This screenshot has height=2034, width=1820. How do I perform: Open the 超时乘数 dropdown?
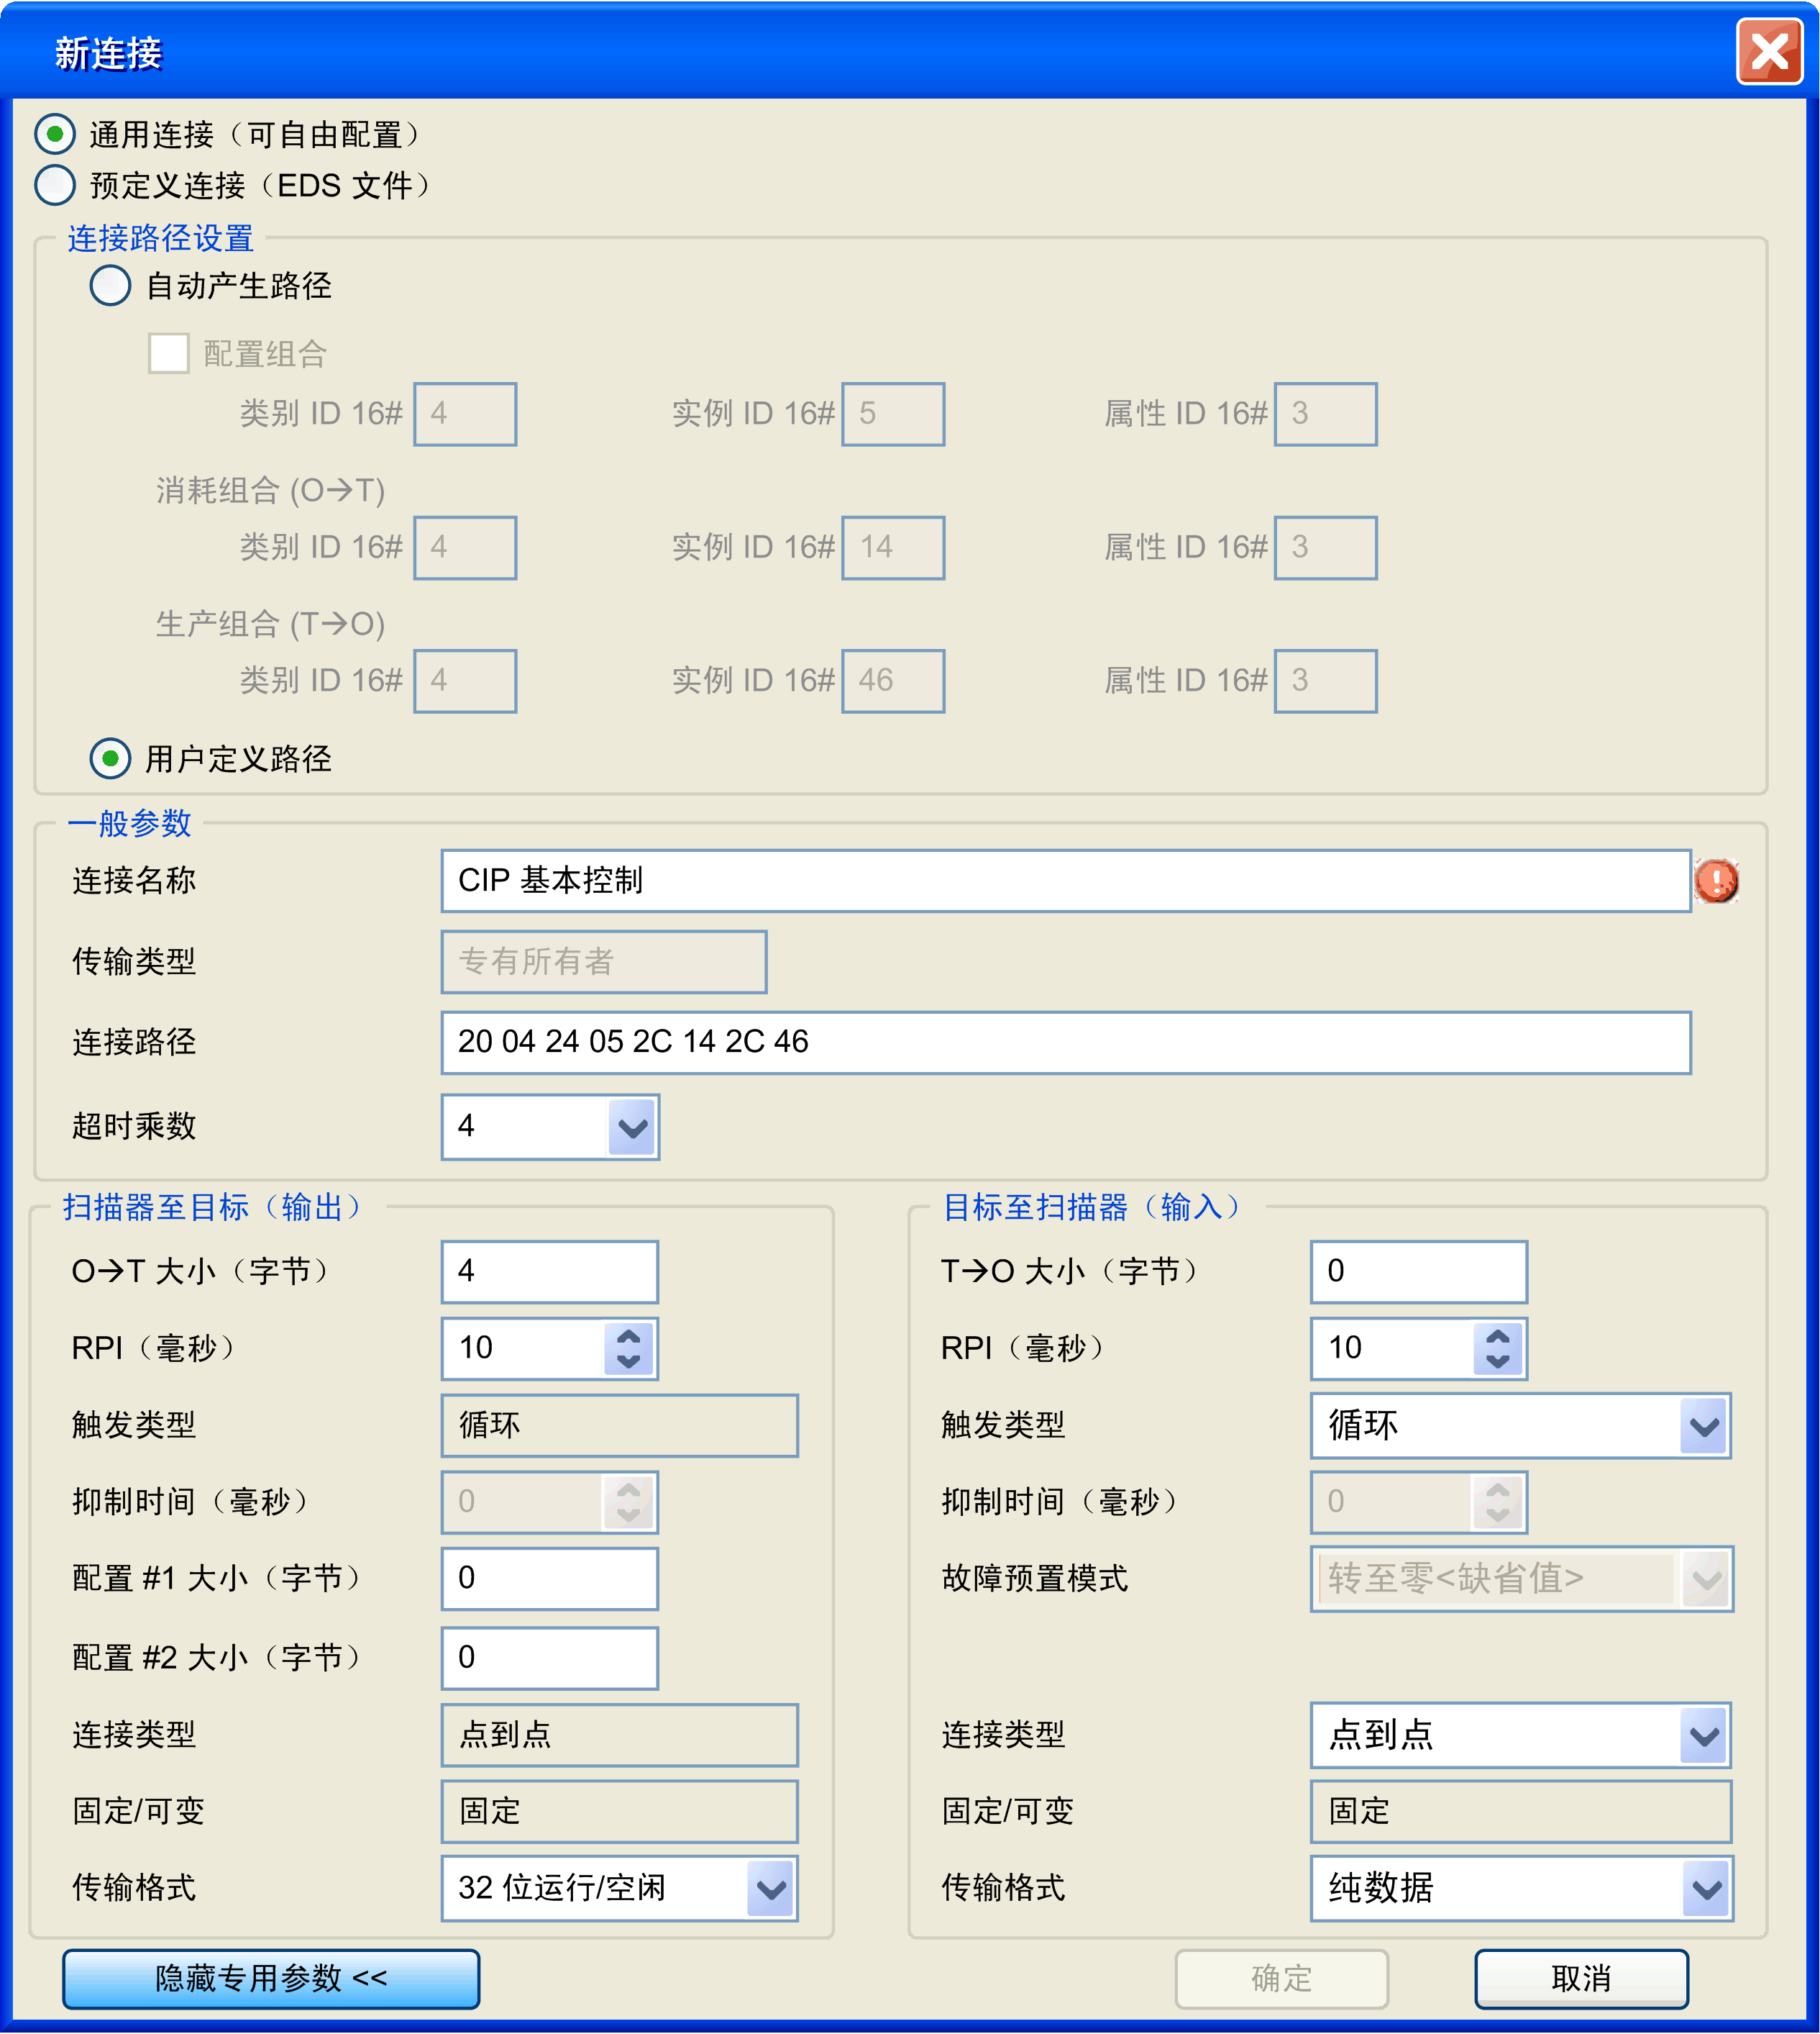(x=632, y=1127)
